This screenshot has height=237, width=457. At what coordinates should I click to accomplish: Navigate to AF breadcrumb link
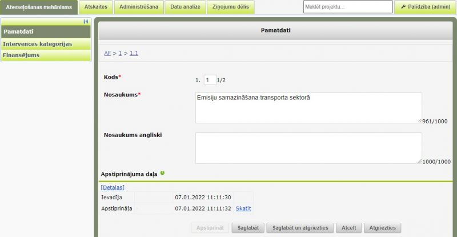[107, 53]
